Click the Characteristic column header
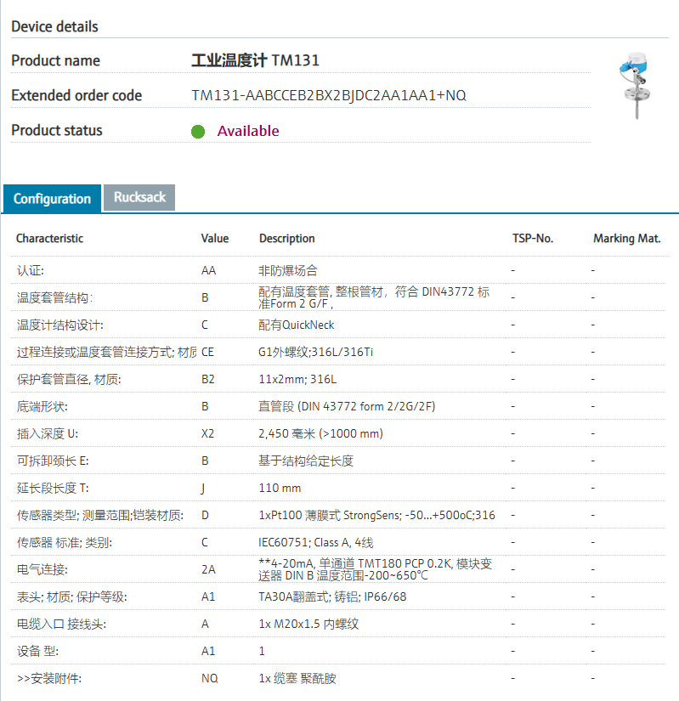Image resolution: width=679 pixels, height=701 pixels. [x=50, y=239]
